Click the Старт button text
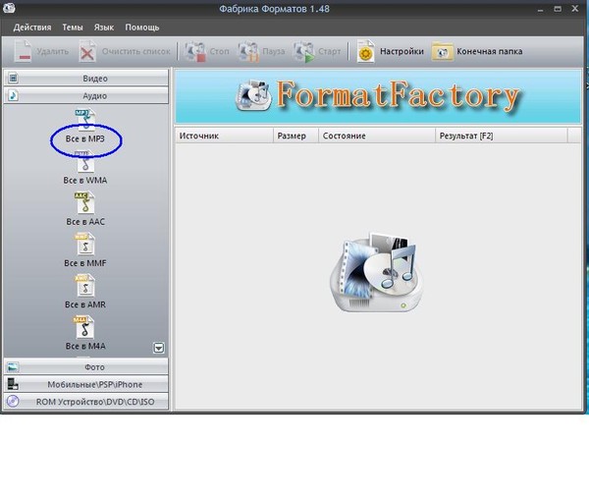 [x=330, y=51]
